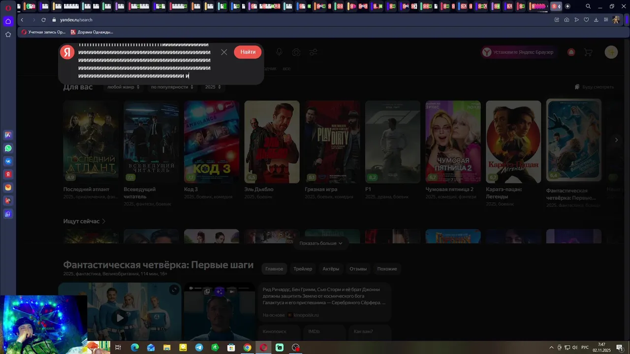Reload the page with the refresh icon

(43, 20)
